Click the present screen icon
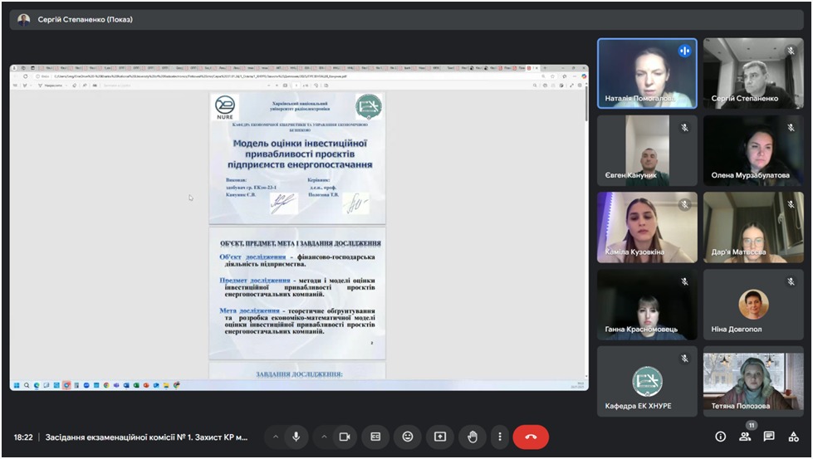This screenshot has width=813, height=459. [439, 437]
